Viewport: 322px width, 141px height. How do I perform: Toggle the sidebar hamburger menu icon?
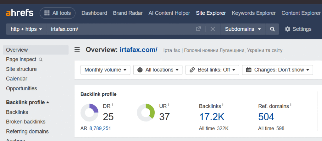click(77, 50)
